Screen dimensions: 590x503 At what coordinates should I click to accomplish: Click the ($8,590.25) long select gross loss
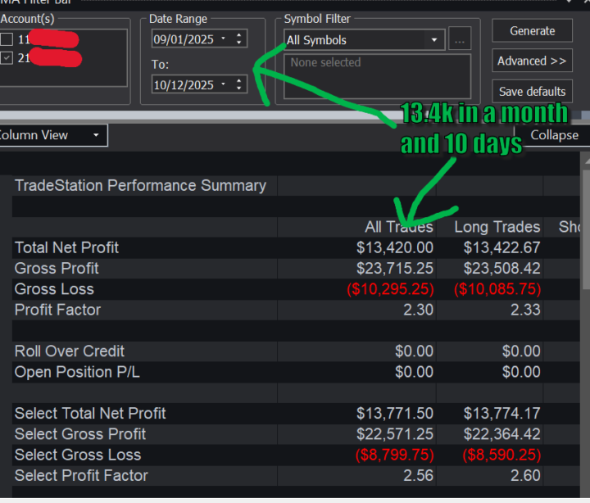pyautogui.click(x=501, y=455)
